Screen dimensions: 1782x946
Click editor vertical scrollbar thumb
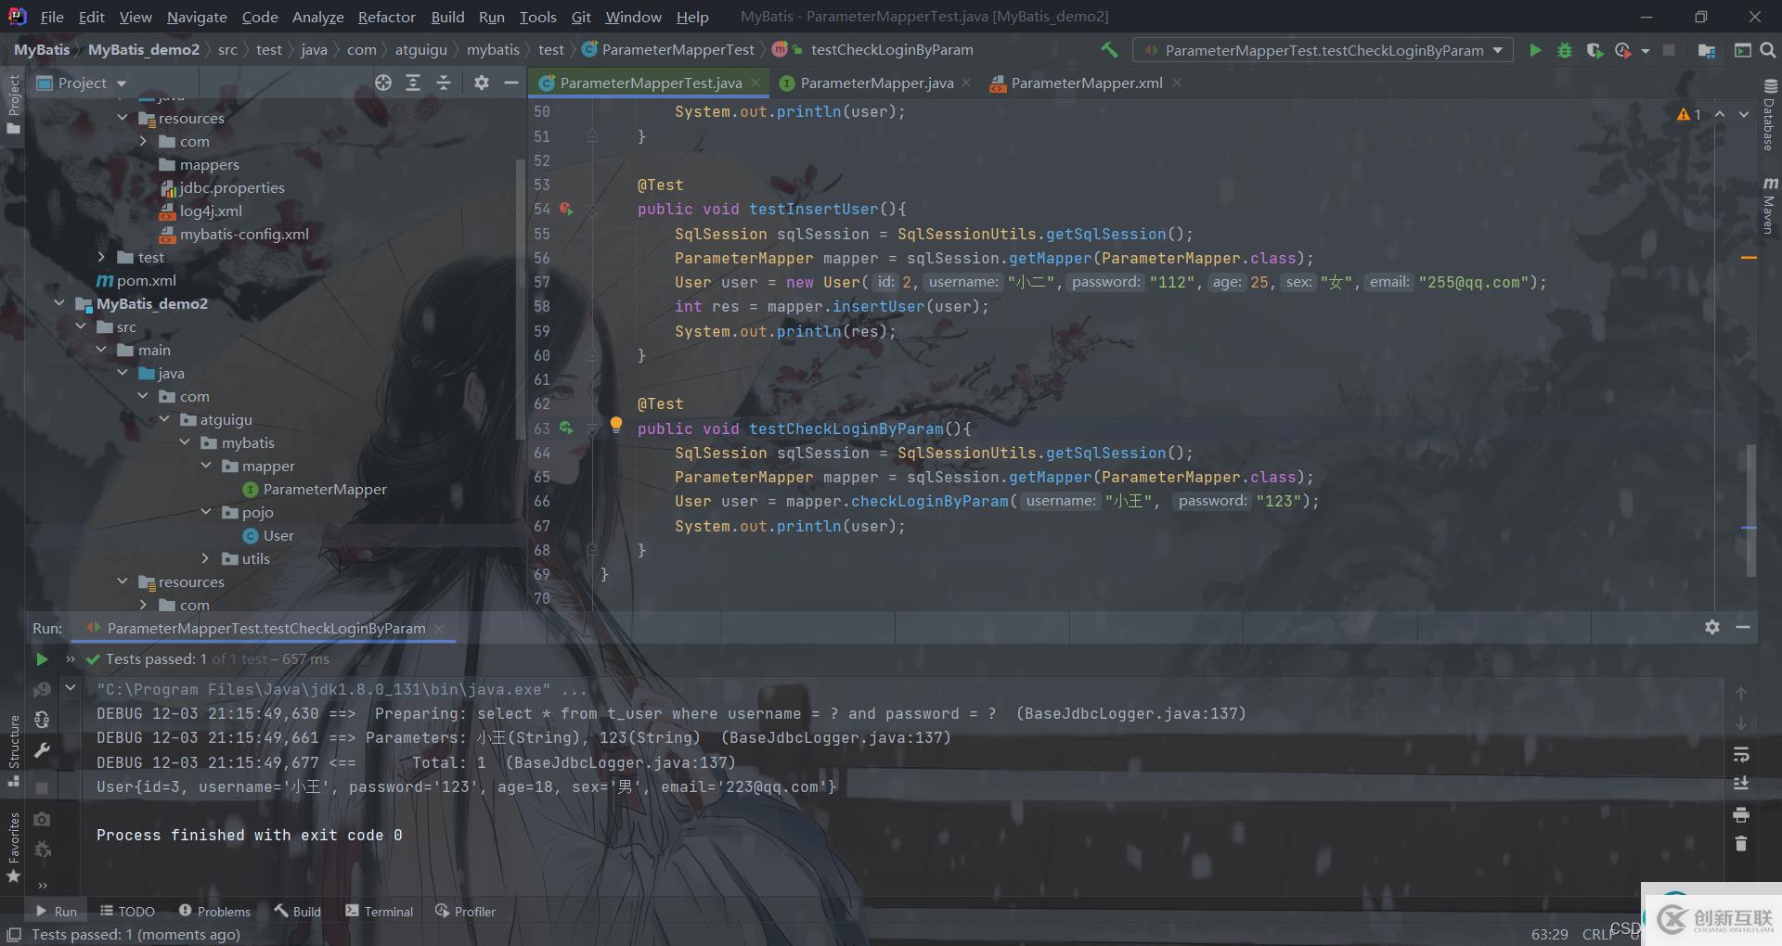1750,510
